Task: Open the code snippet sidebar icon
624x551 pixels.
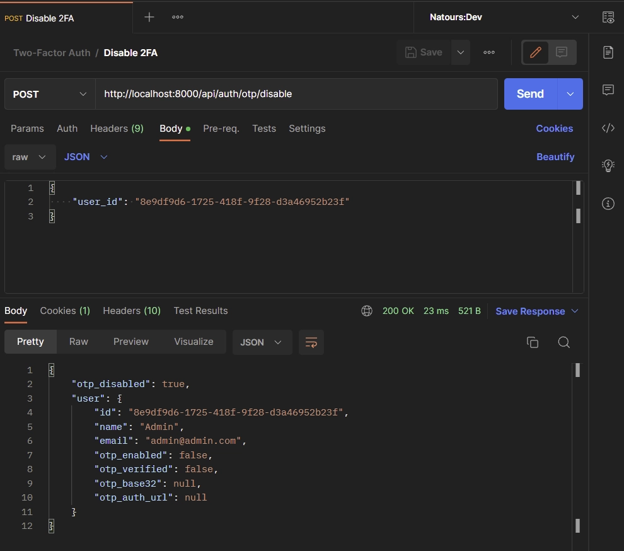Action: click(x=608, y=128)
